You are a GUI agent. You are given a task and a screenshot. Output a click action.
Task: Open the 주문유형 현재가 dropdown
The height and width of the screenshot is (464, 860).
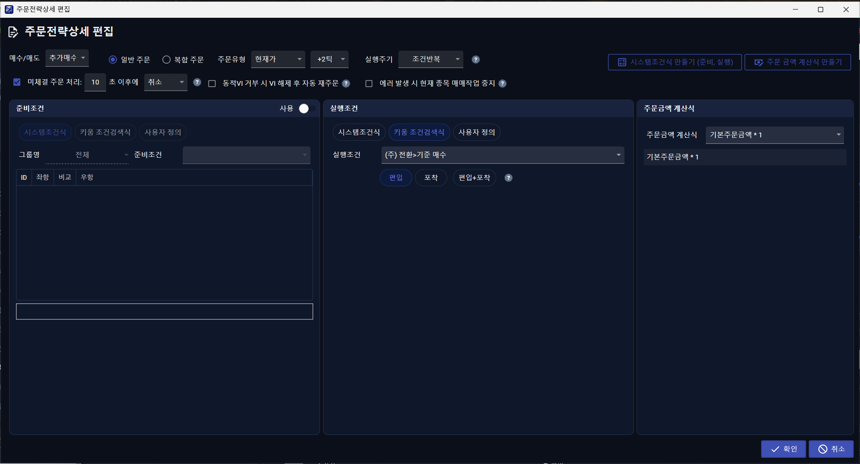click(278, 59)
